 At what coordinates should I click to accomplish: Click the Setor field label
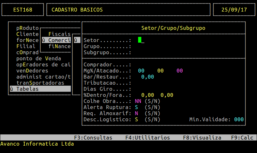(x=107, y=40)
